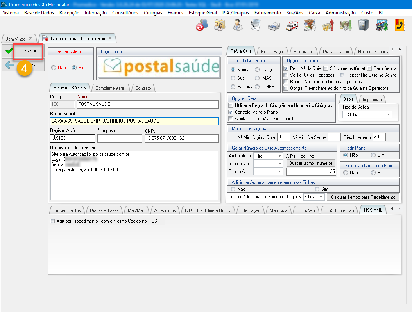Switch to the Complementares tab
This screenshot has width=412, height=312.
coord(111,88)
